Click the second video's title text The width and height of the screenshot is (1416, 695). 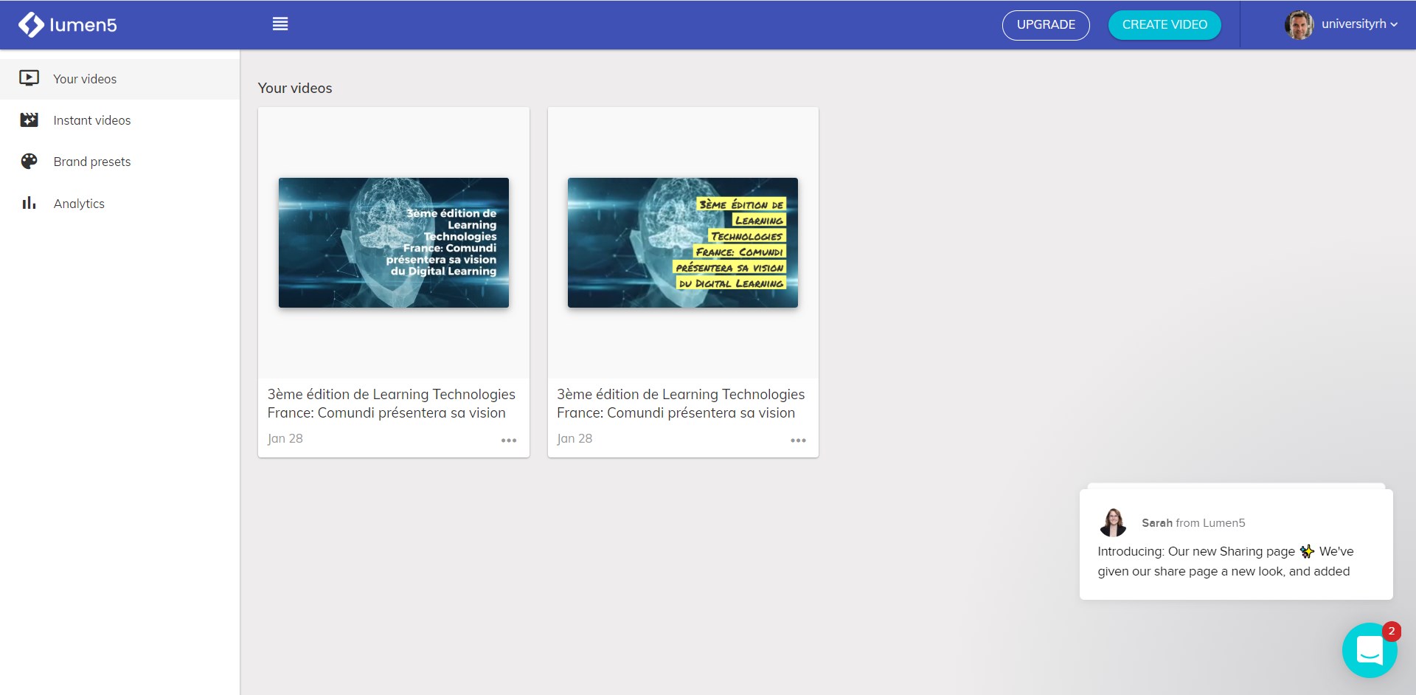[x=681, y=404]
